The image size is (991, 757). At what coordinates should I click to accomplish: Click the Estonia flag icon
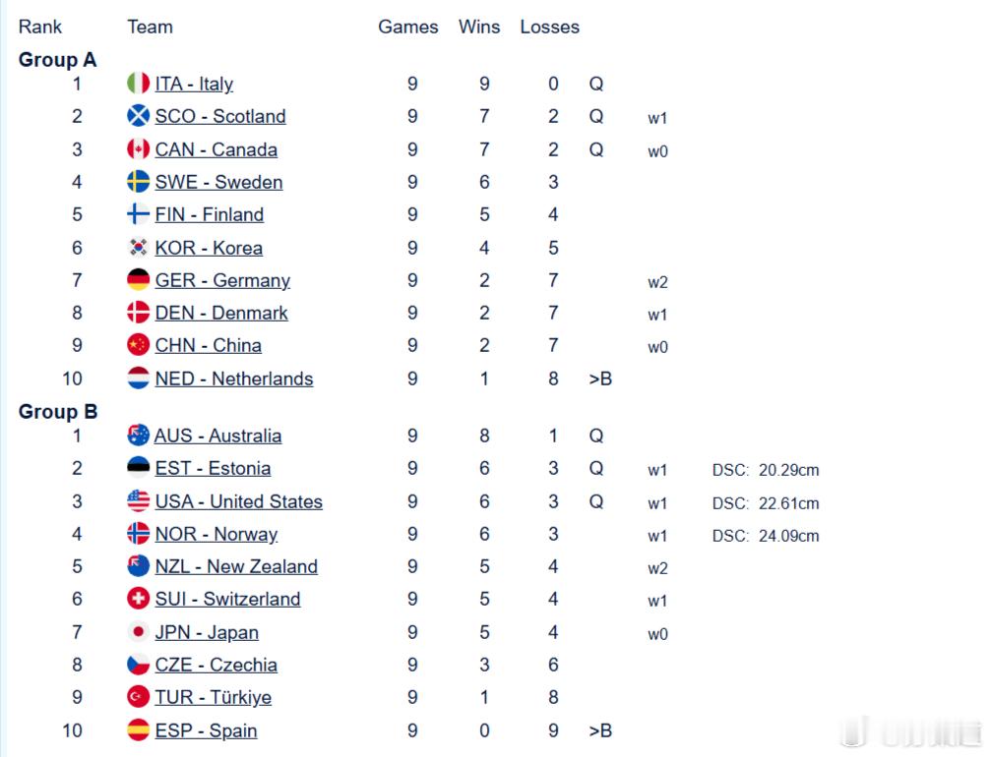pyautogui.click(x=139, y=468)
